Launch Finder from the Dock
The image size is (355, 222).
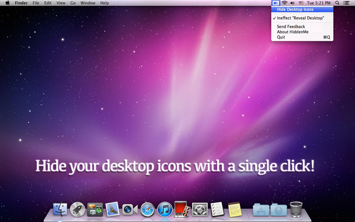(x=60, y=209)
